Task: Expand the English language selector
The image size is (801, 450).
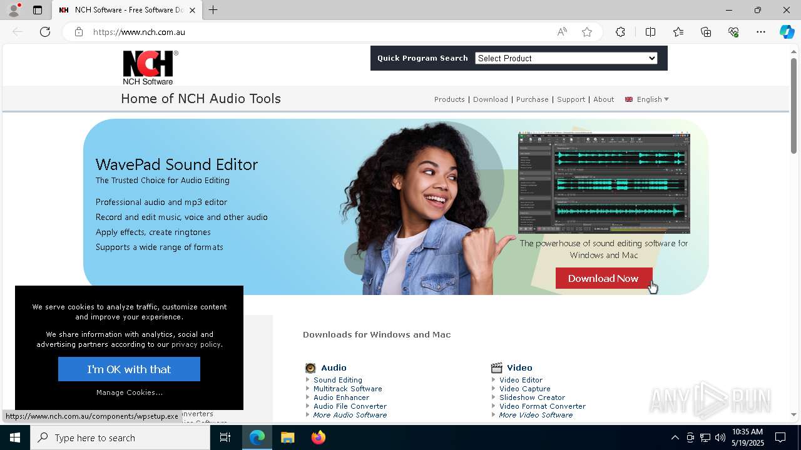Action: click(x=647, y=99)
